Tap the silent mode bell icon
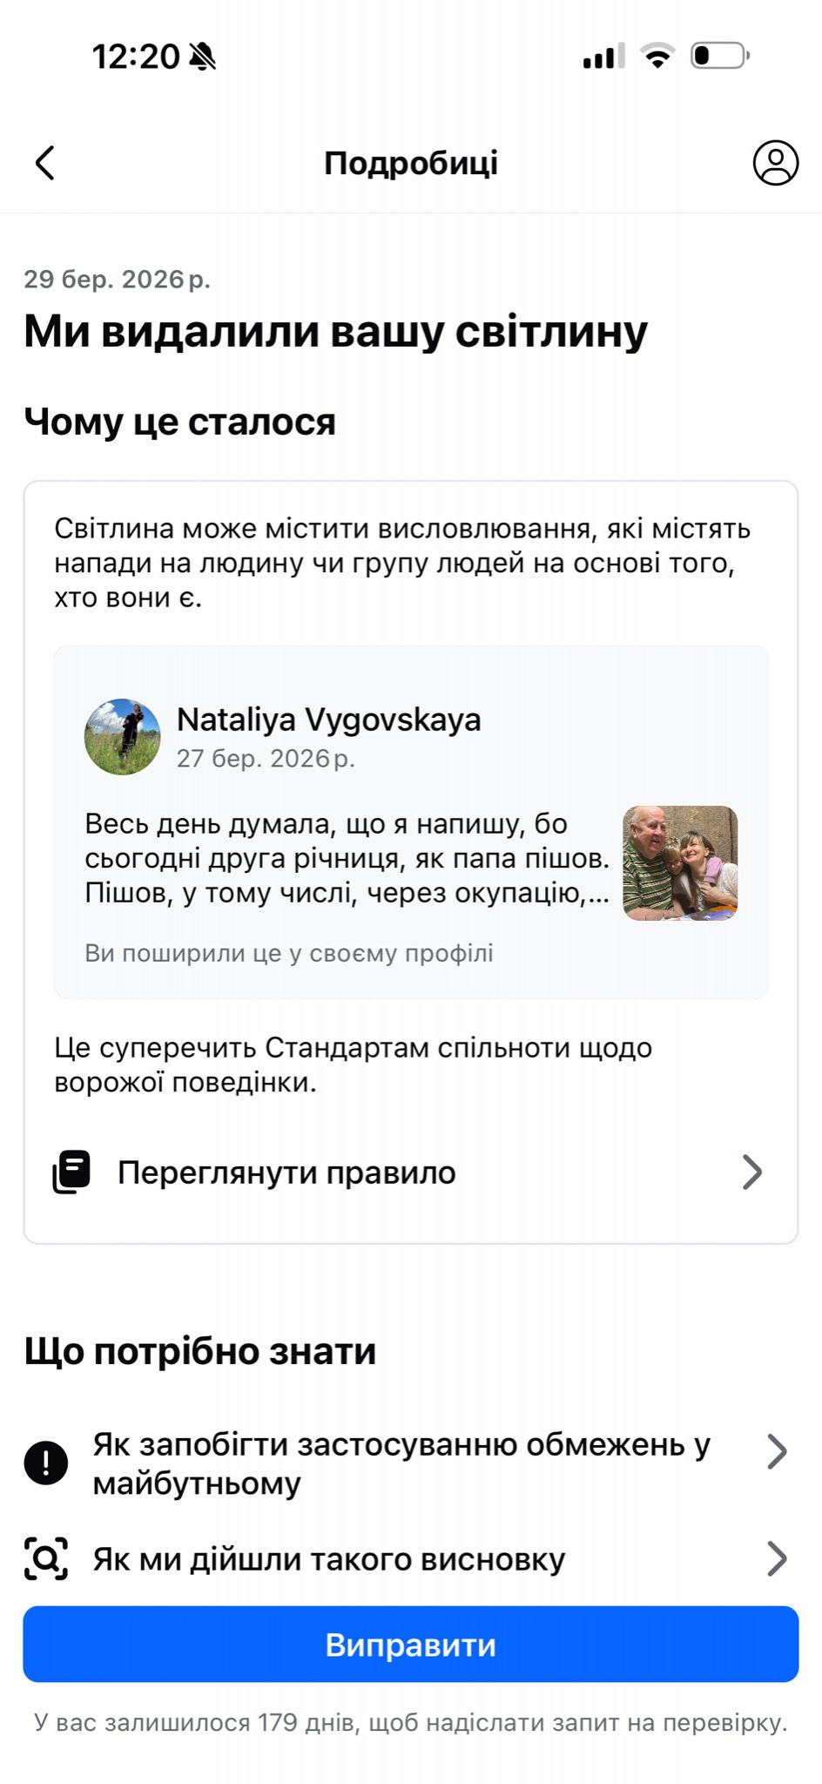Viewport: 822px width, 1784px height. coord(202,57)
